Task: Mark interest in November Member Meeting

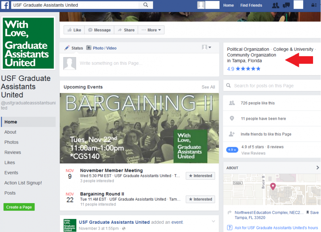Action: coord(201,176)
